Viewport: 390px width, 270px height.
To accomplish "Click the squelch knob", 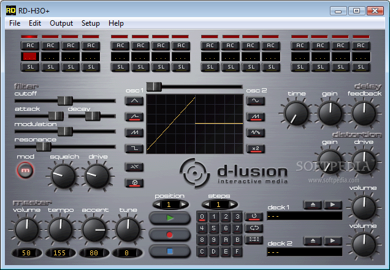I will pos(63,176).
